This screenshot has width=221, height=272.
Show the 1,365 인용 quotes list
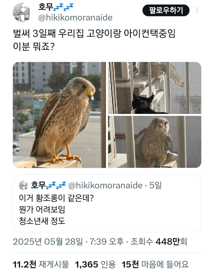(x=95, y=264)
